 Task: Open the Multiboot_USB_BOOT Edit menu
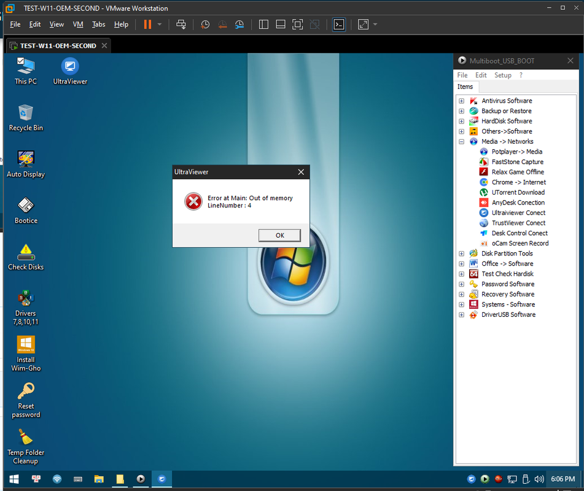[481, 75]
